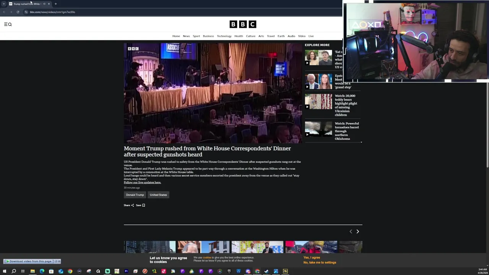Advance carousel with next arrow

point(358,231)
